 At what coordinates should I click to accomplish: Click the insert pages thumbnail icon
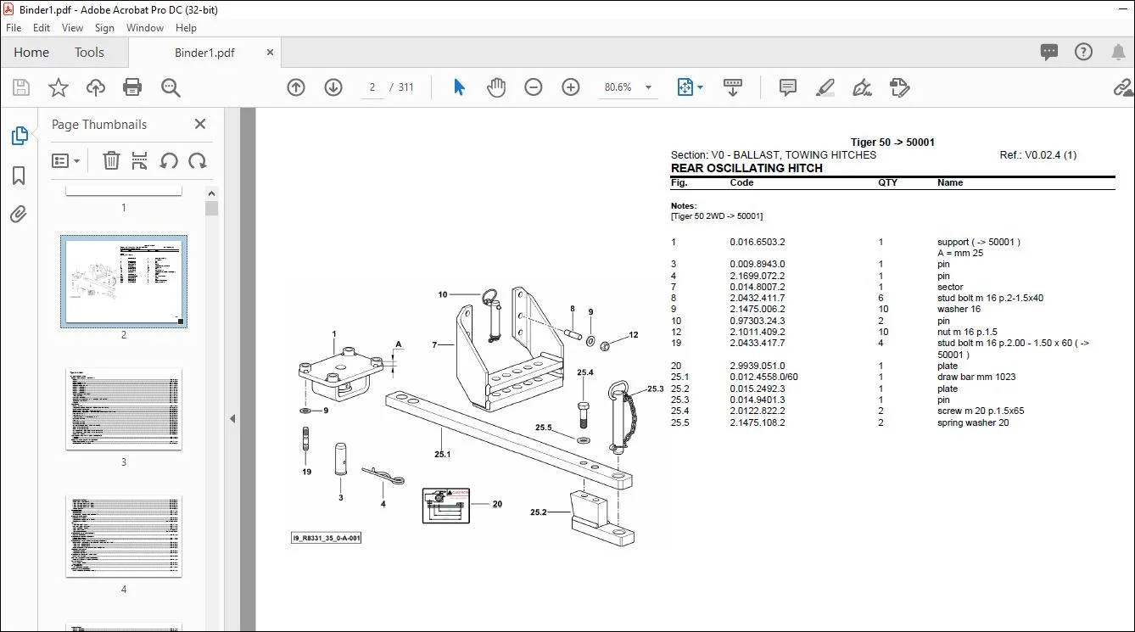(x=140, y=160)
